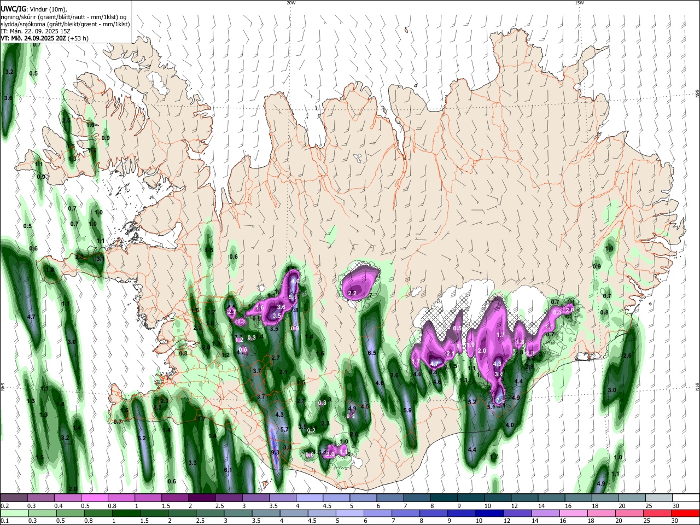Click the '5.2' precipitation value on the map
This screenshot has height=525, width=700.
point(472,402)
